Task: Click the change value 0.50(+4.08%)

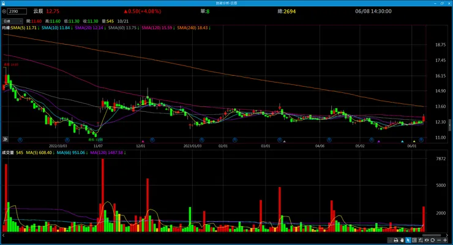Action: pos(143,11)
